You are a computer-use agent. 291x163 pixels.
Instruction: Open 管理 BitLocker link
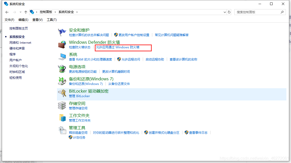point(79,96)
